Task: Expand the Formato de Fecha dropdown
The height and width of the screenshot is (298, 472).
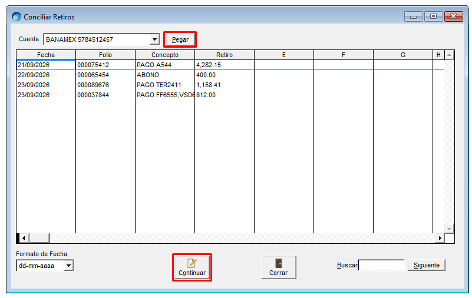Action: [68, 266]
